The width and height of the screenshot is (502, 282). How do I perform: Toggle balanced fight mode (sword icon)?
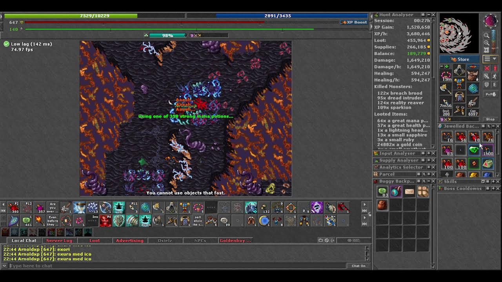pyautogui.click(x=487, y=76)
